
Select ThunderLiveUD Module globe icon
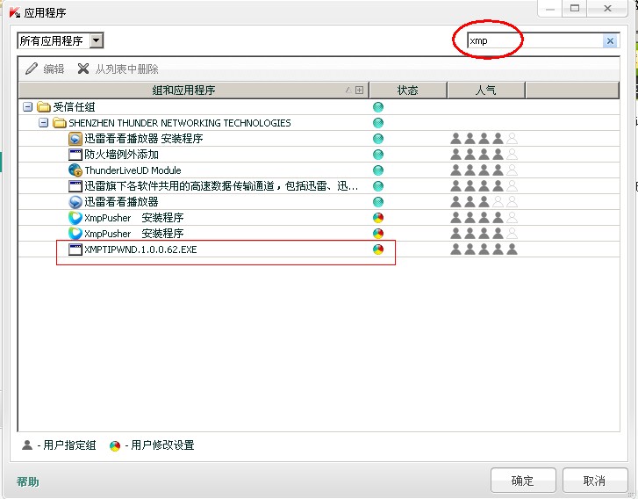pyautogui.click(x=75, y=170)
